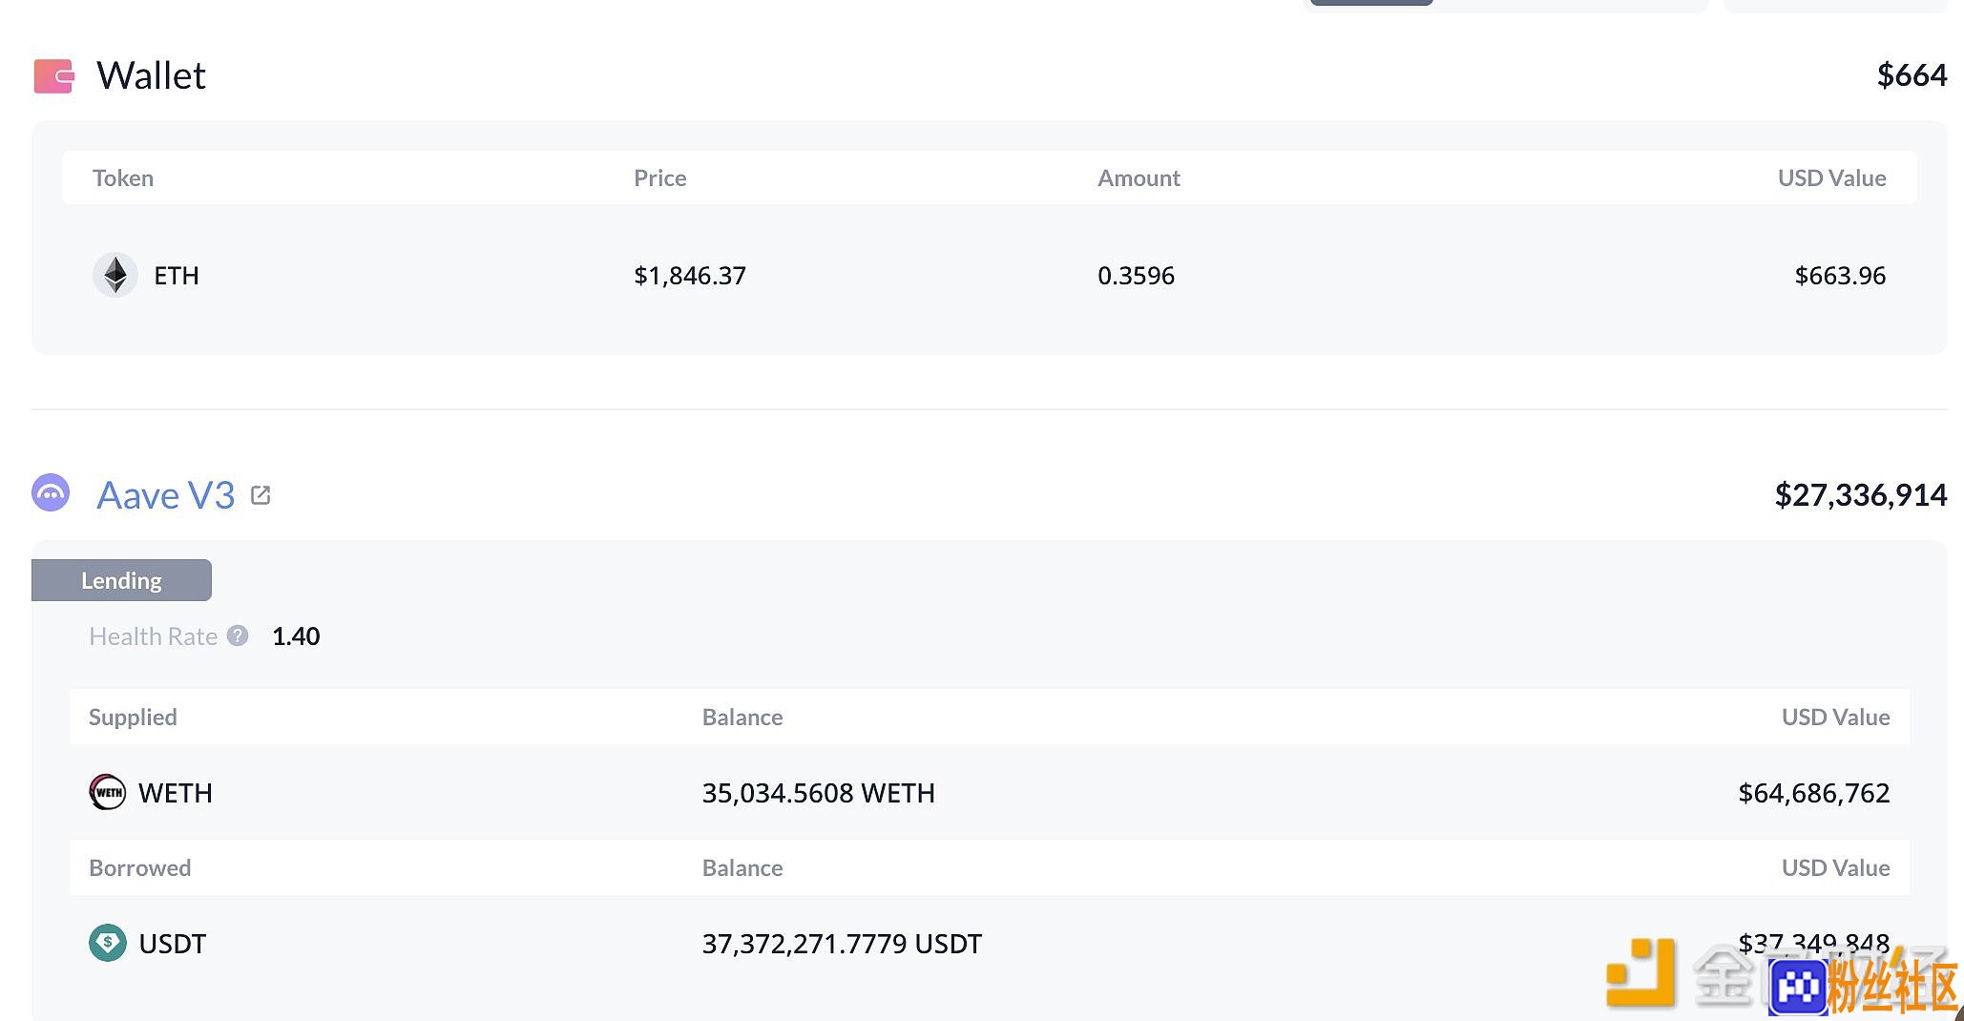Open Aave V3 external link icon

point(261,495)
